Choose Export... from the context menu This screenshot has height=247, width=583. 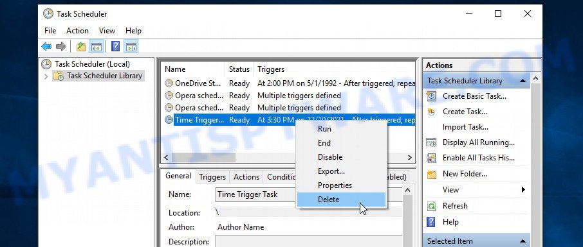tap(341, 171)
